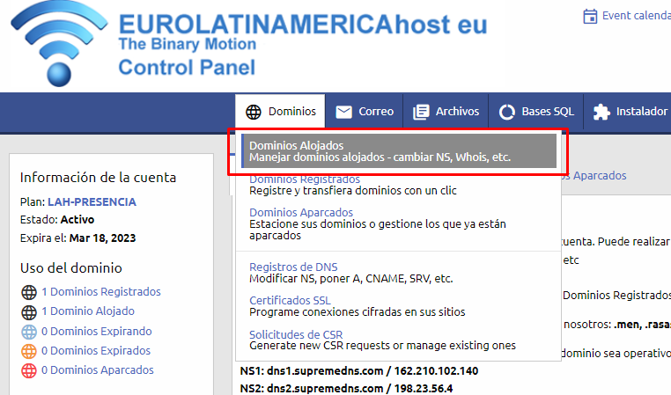671x395 pixels.
Task: Click the Wi-Fi signal logo
Action: 59,44
